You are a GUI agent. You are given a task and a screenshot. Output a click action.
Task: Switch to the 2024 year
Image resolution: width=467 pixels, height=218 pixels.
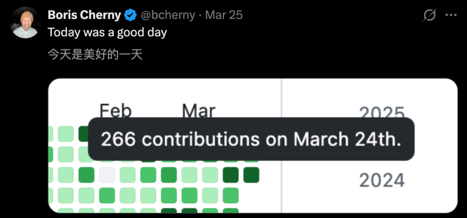(x=382, y=180)
